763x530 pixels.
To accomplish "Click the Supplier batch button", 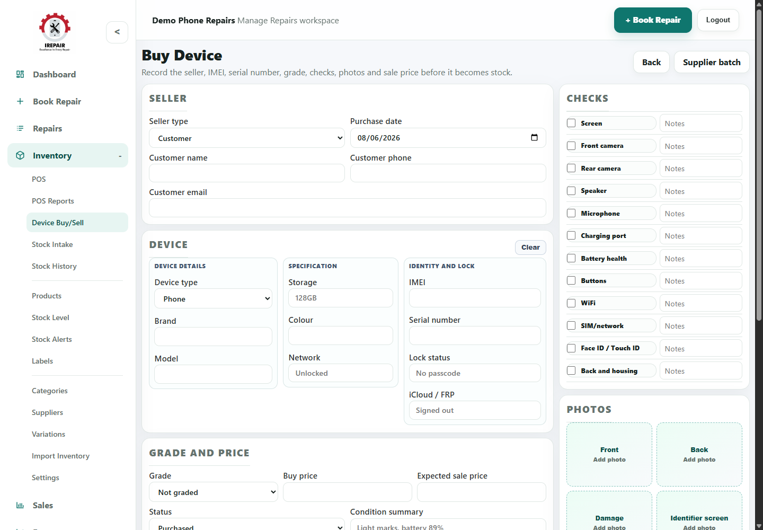I will pyautogui.click(x=712, y=62).
